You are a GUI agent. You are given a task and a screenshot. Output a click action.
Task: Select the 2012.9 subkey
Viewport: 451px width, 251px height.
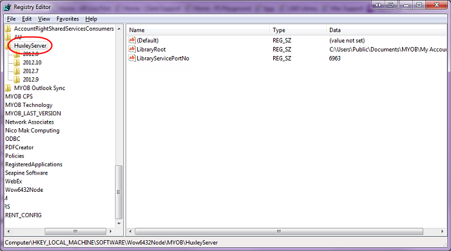click(31, 80)
